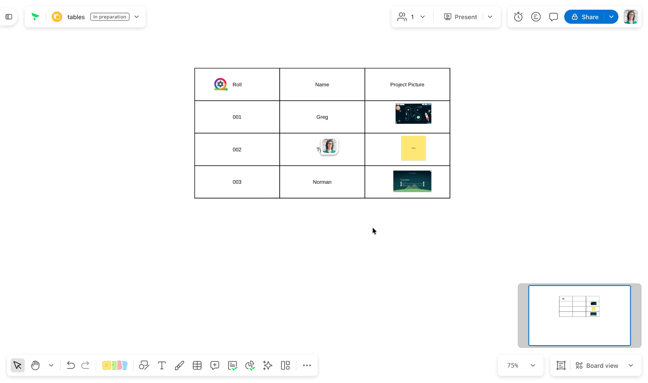Expand the Present options chevron

(490, 17)
